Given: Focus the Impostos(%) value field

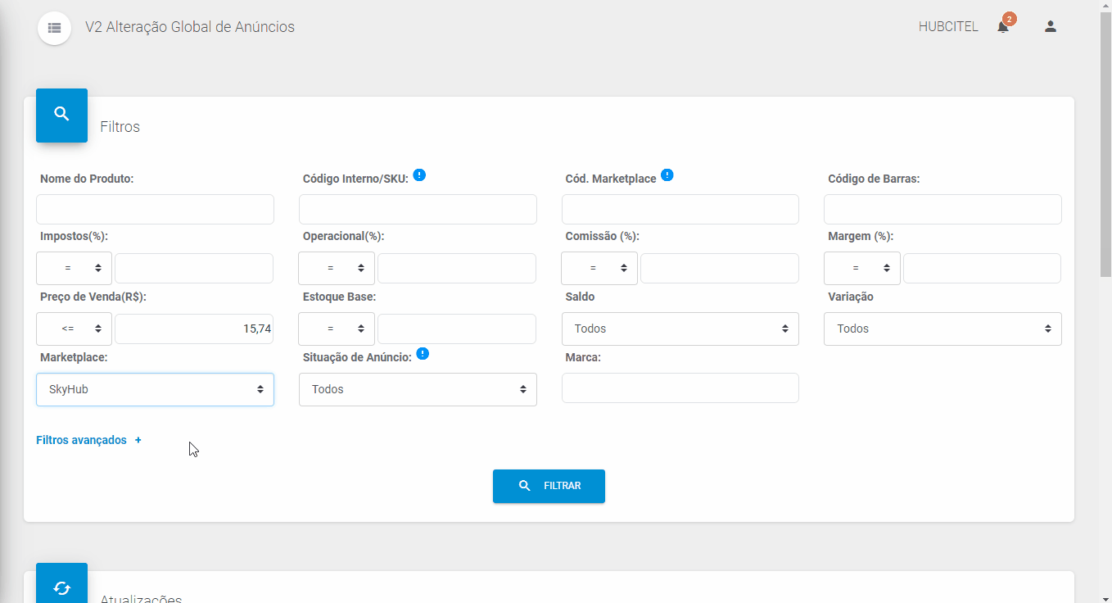Looking at the screenshot, I should [x=194, y=268].
